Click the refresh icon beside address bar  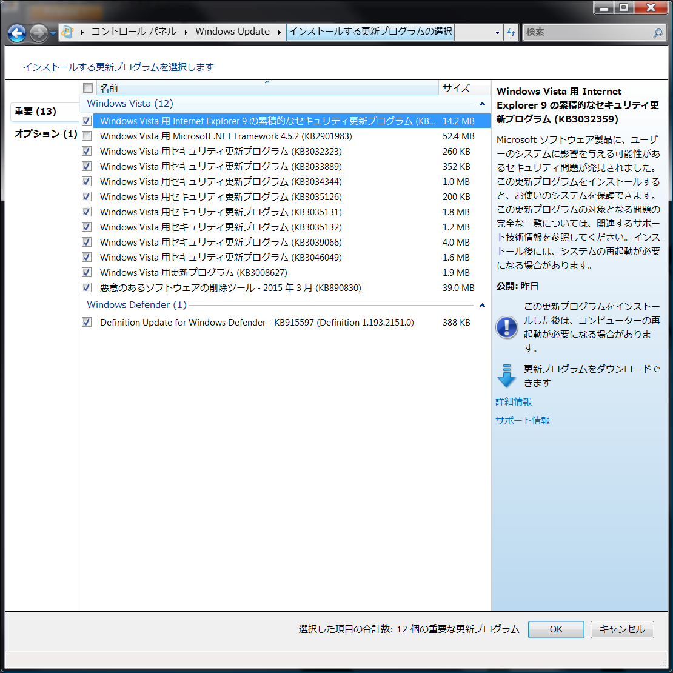(x=511, y=32)
